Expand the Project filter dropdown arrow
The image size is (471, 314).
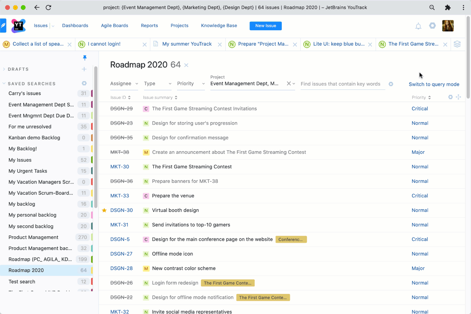(x=293, y=84)
